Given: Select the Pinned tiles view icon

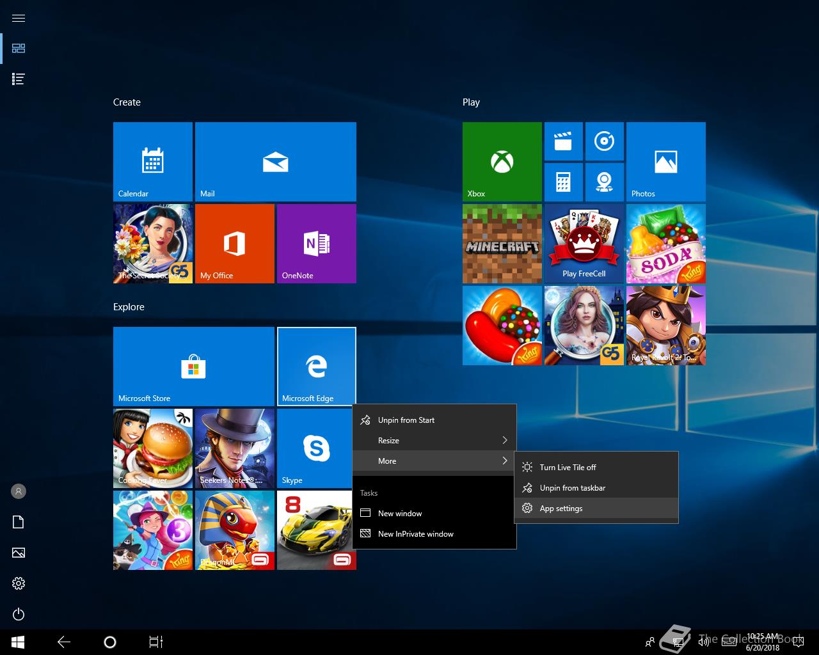Looking at the screenshot, I should pyautogui.click(x=19, y=49).
